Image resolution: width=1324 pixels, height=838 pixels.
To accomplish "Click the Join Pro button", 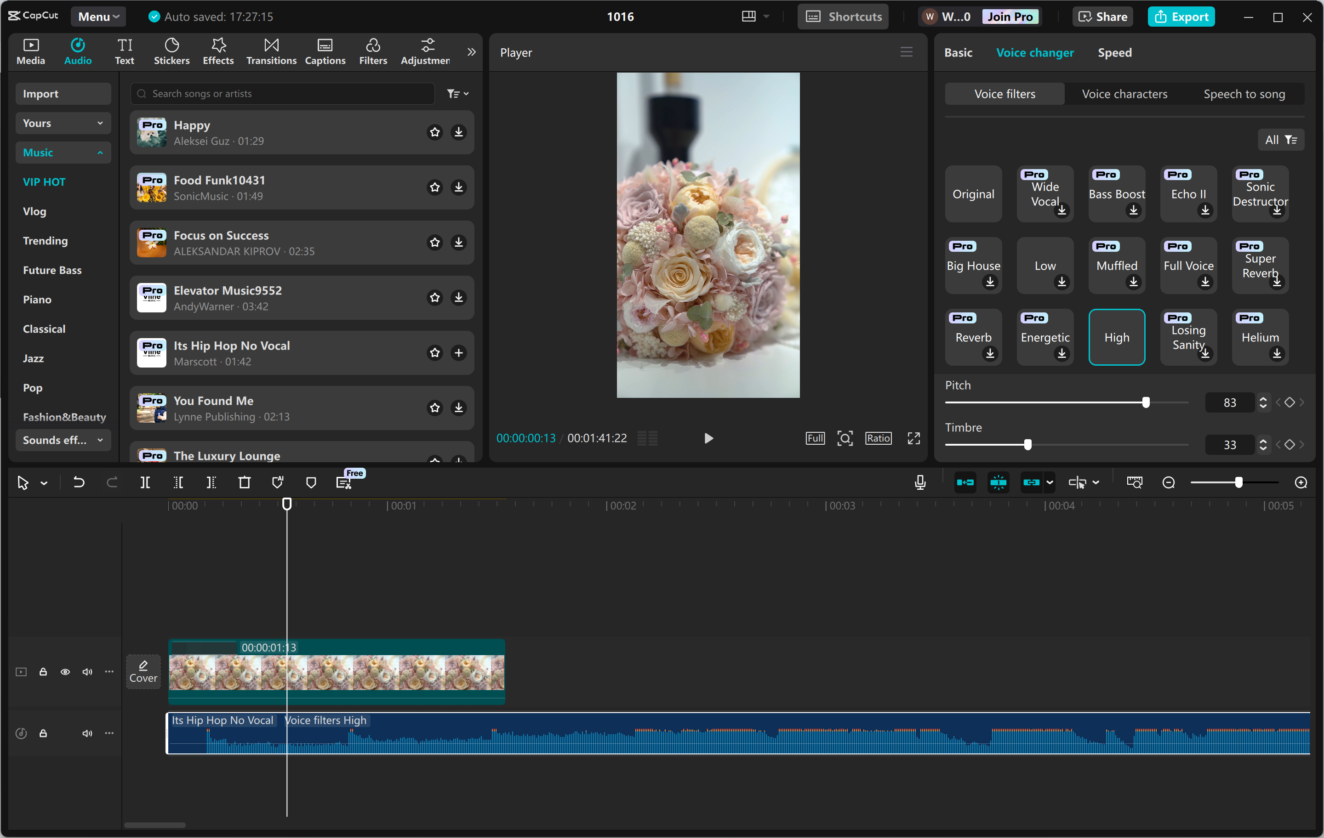I will click(x=1010, y=16).
